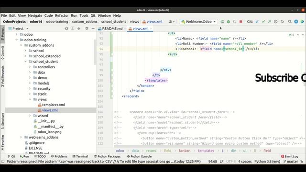Click inspection warnings checkmark indicator
This screenshot has height=172, width=306.
(291, 35)
